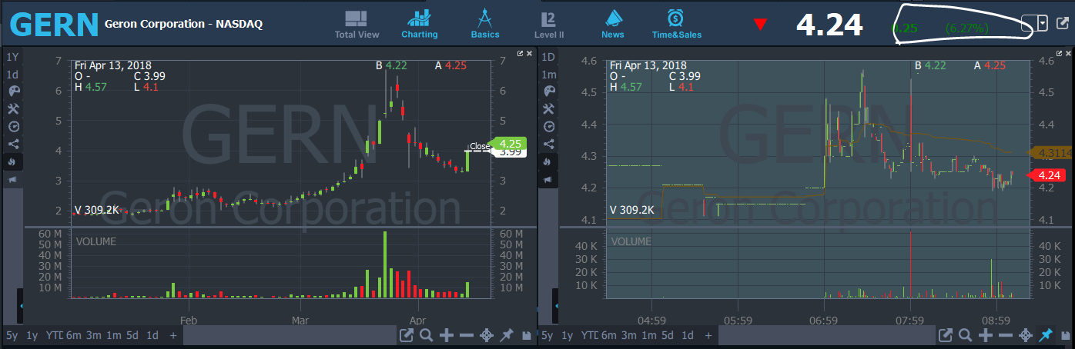Viewport: 1075px width, 349px height.
Task: Pop out the left chart panel
Action: pyautogui.click(x=521, y=53)
